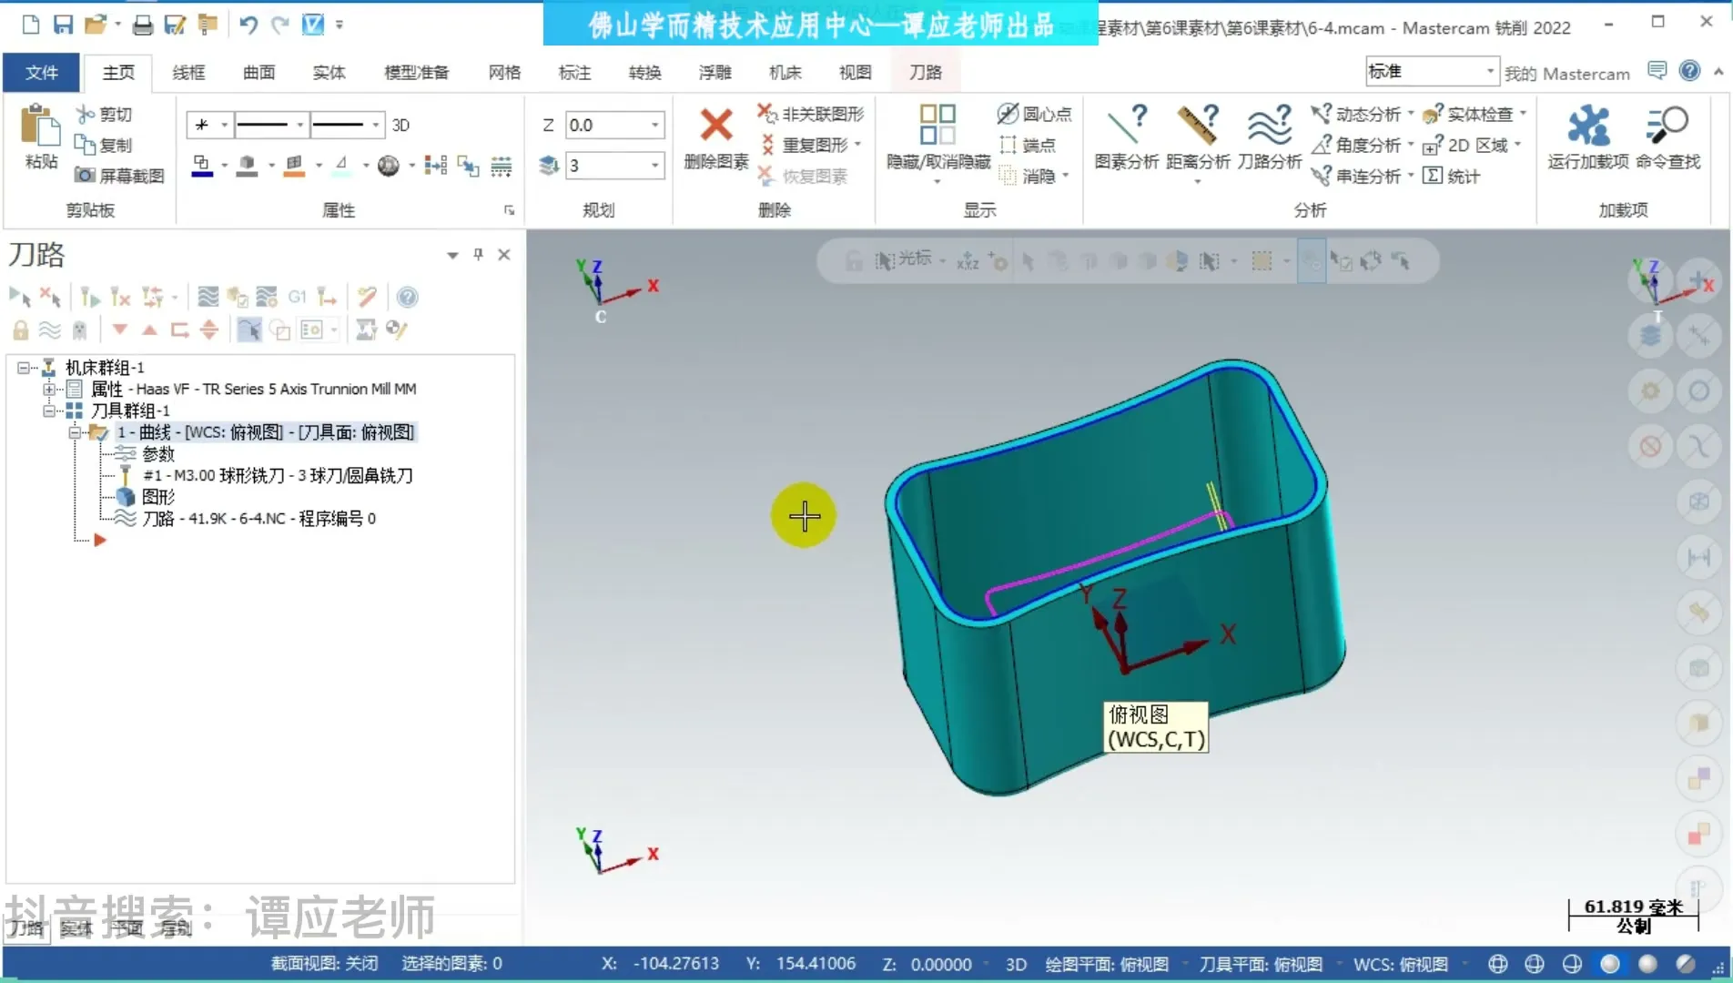This screenshot has height=983, width=1733.
Task: Click the 删除图素 delete entities icon
Action: (715, 126)
